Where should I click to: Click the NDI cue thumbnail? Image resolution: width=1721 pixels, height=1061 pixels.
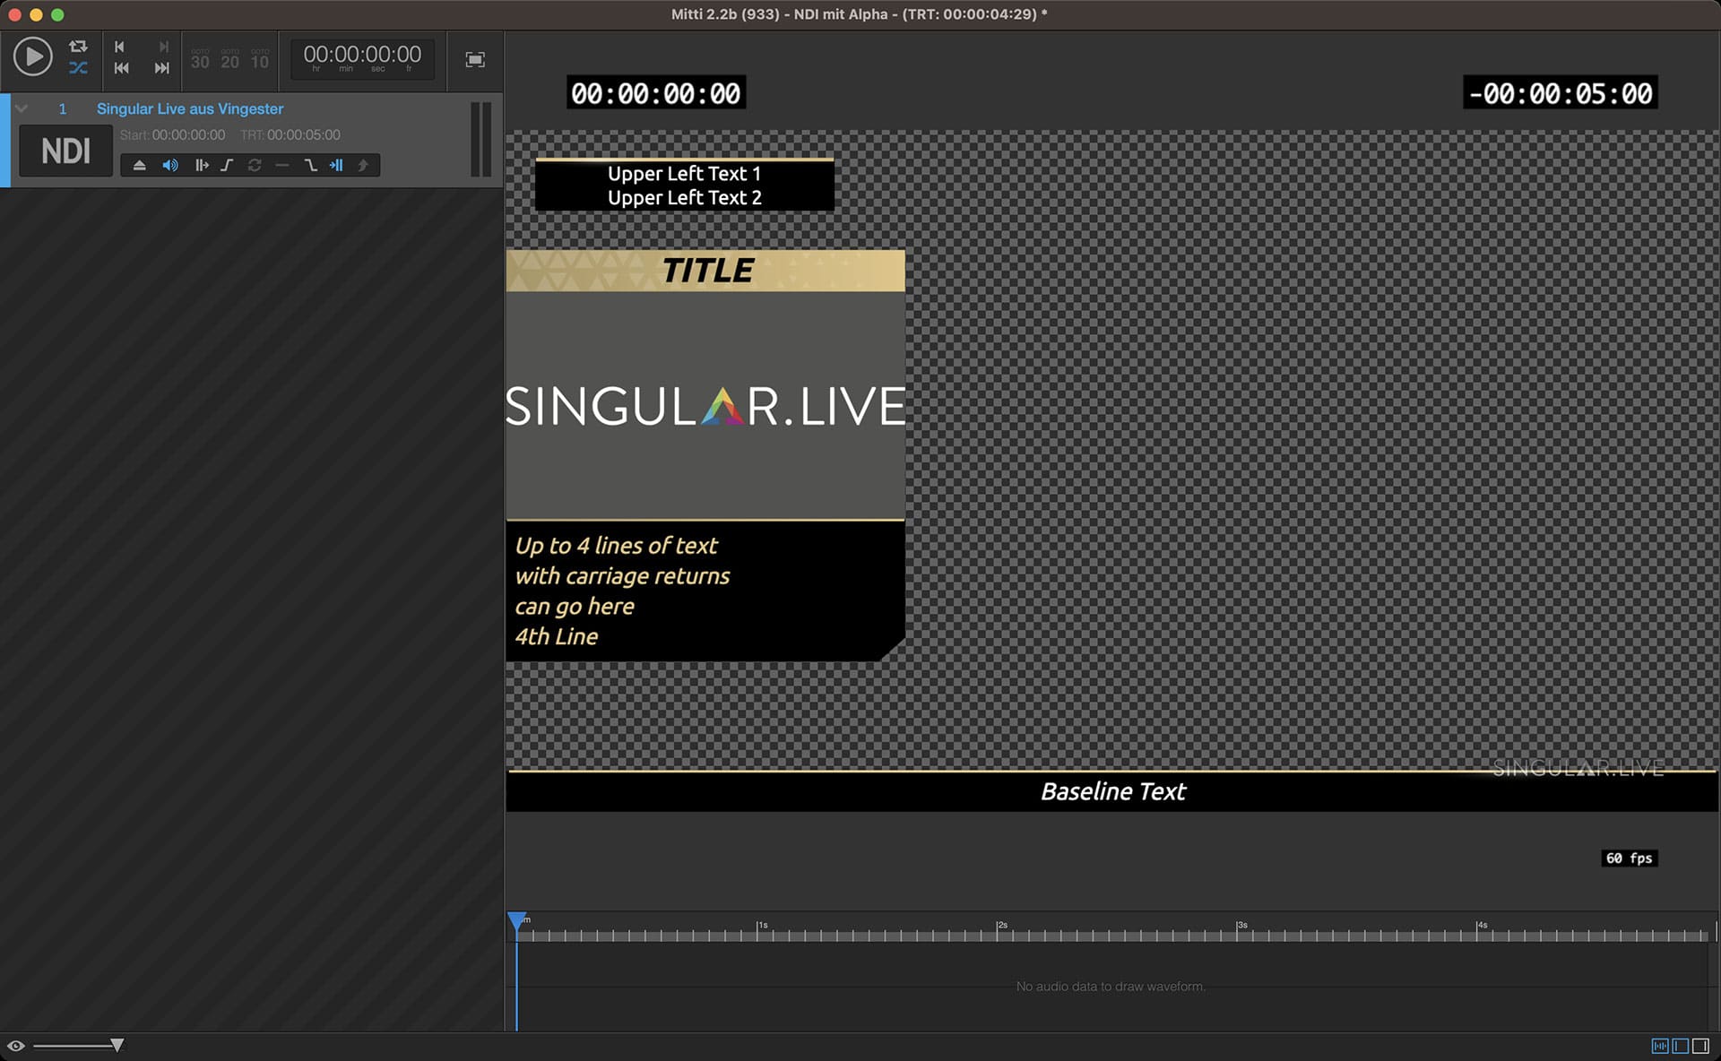tap(65, 151)
